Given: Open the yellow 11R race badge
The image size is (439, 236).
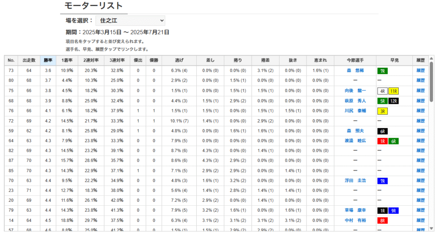Looking at the screenshot, I should [394, 91].
